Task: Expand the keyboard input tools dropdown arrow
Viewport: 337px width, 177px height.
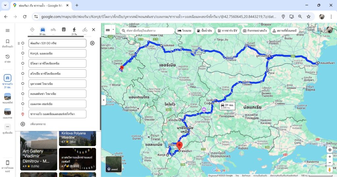Action: [x=113, y=30]
